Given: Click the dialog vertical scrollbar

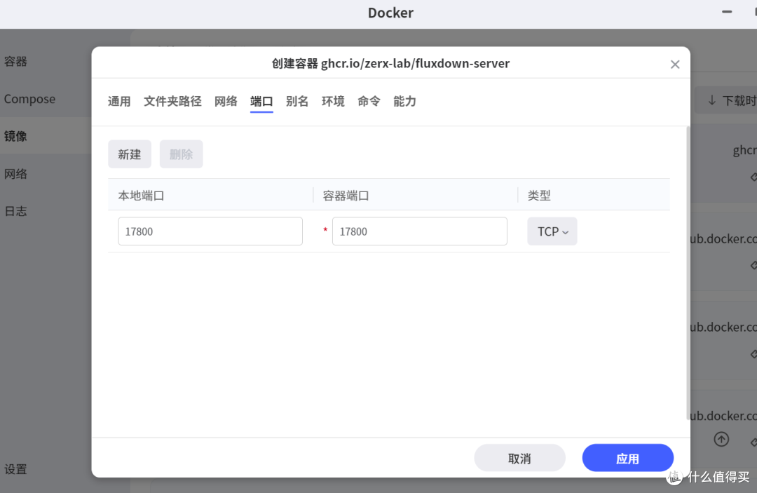Looking at the screenshot, I should pyautogui.click(x=688, y=273).
